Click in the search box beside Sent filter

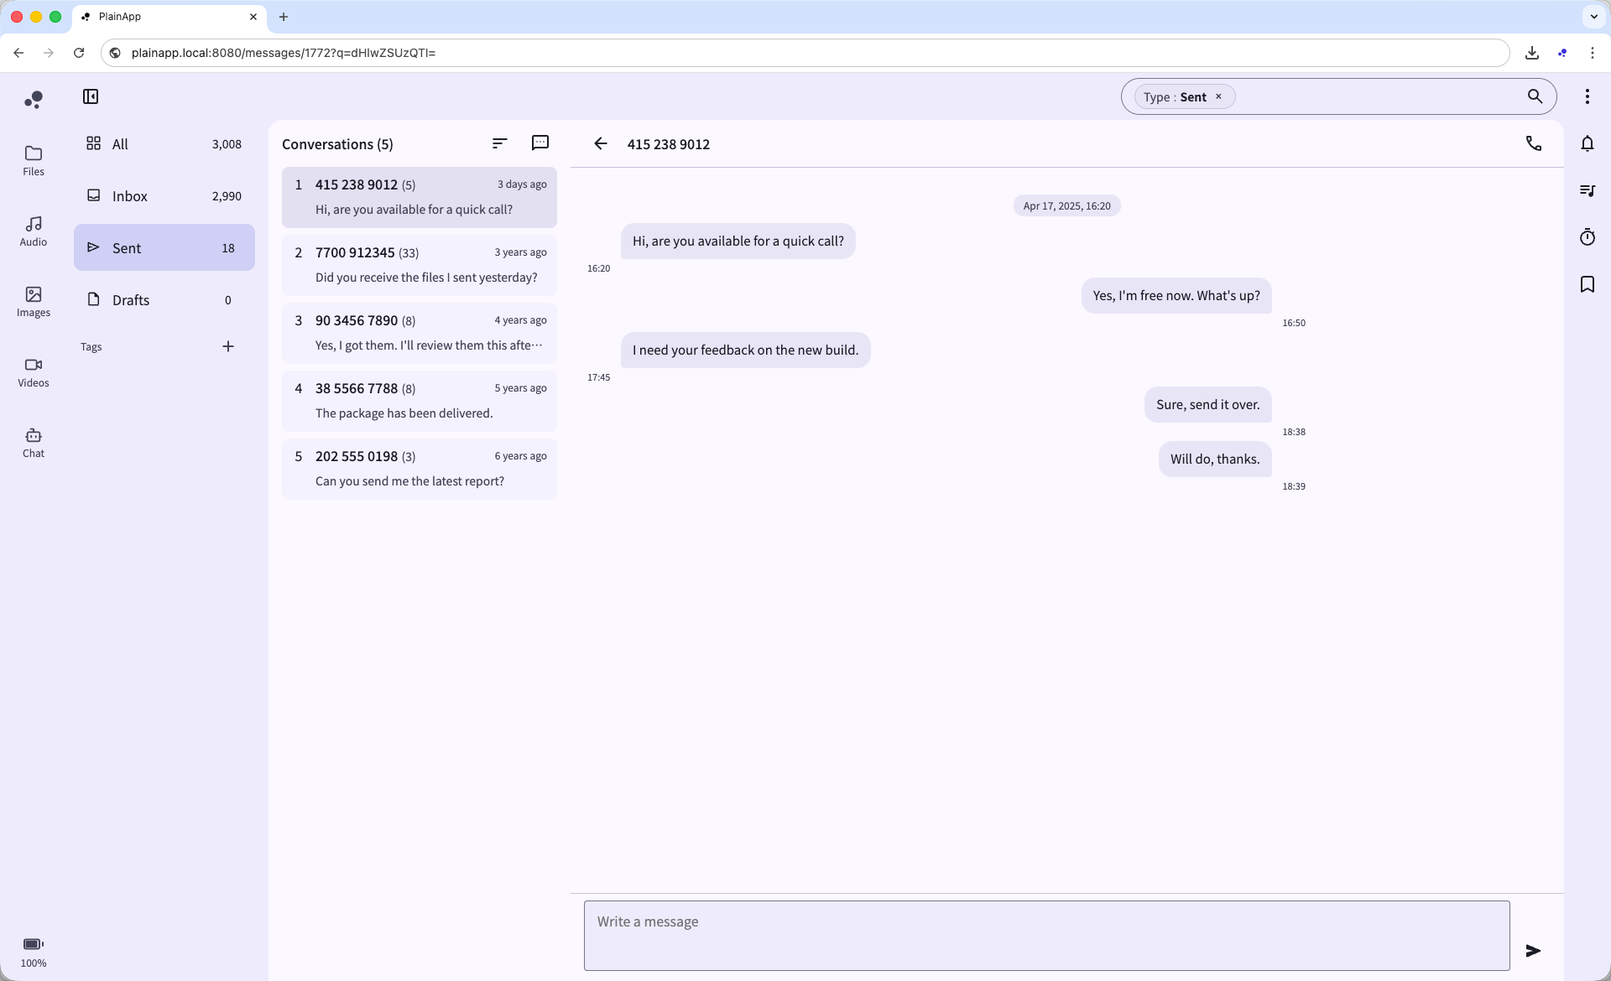click(x=1376, y=96)
